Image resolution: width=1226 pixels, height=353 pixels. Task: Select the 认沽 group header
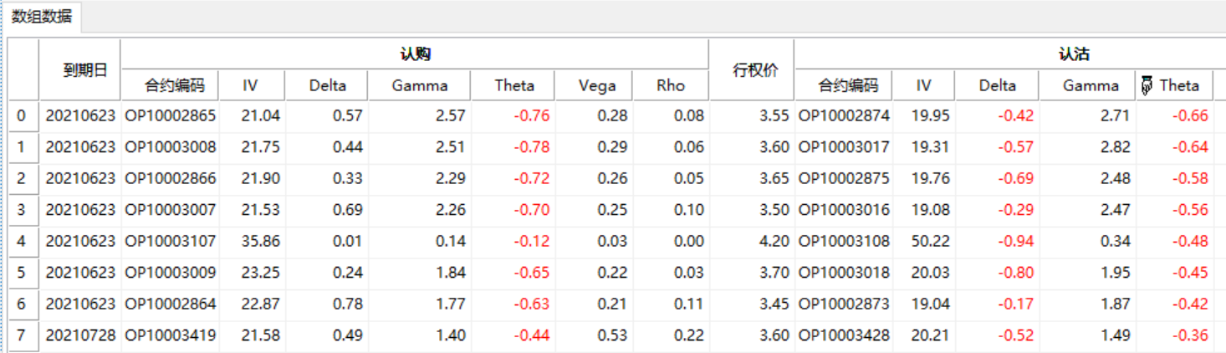1074,54
